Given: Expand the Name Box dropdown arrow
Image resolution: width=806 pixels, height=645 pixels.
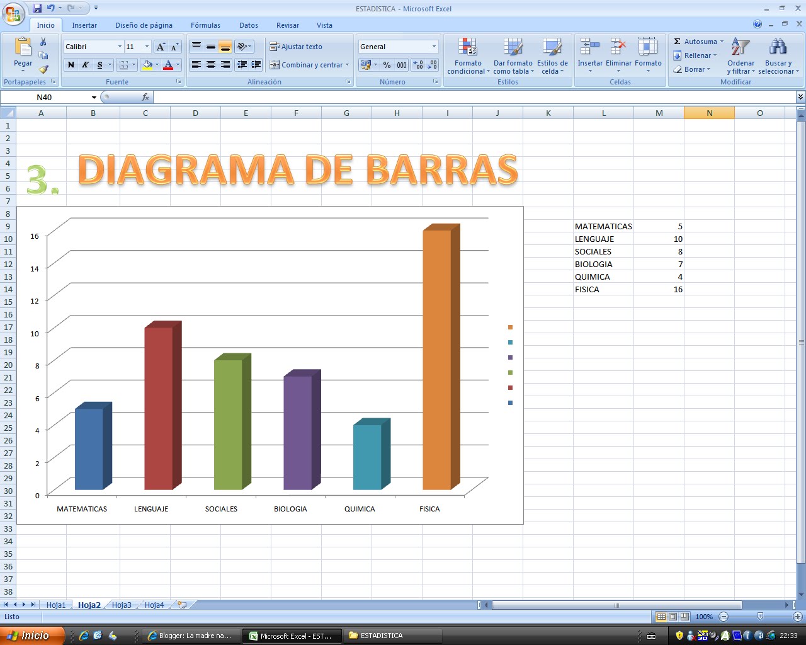Looking at the screenshot, I should click(x=94, y=98).
